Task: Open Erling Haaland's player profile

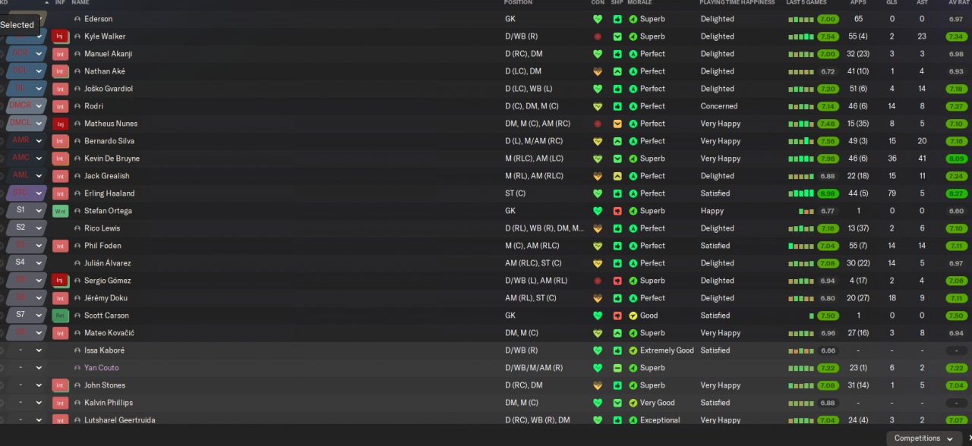Action: (x=109, y=193)
